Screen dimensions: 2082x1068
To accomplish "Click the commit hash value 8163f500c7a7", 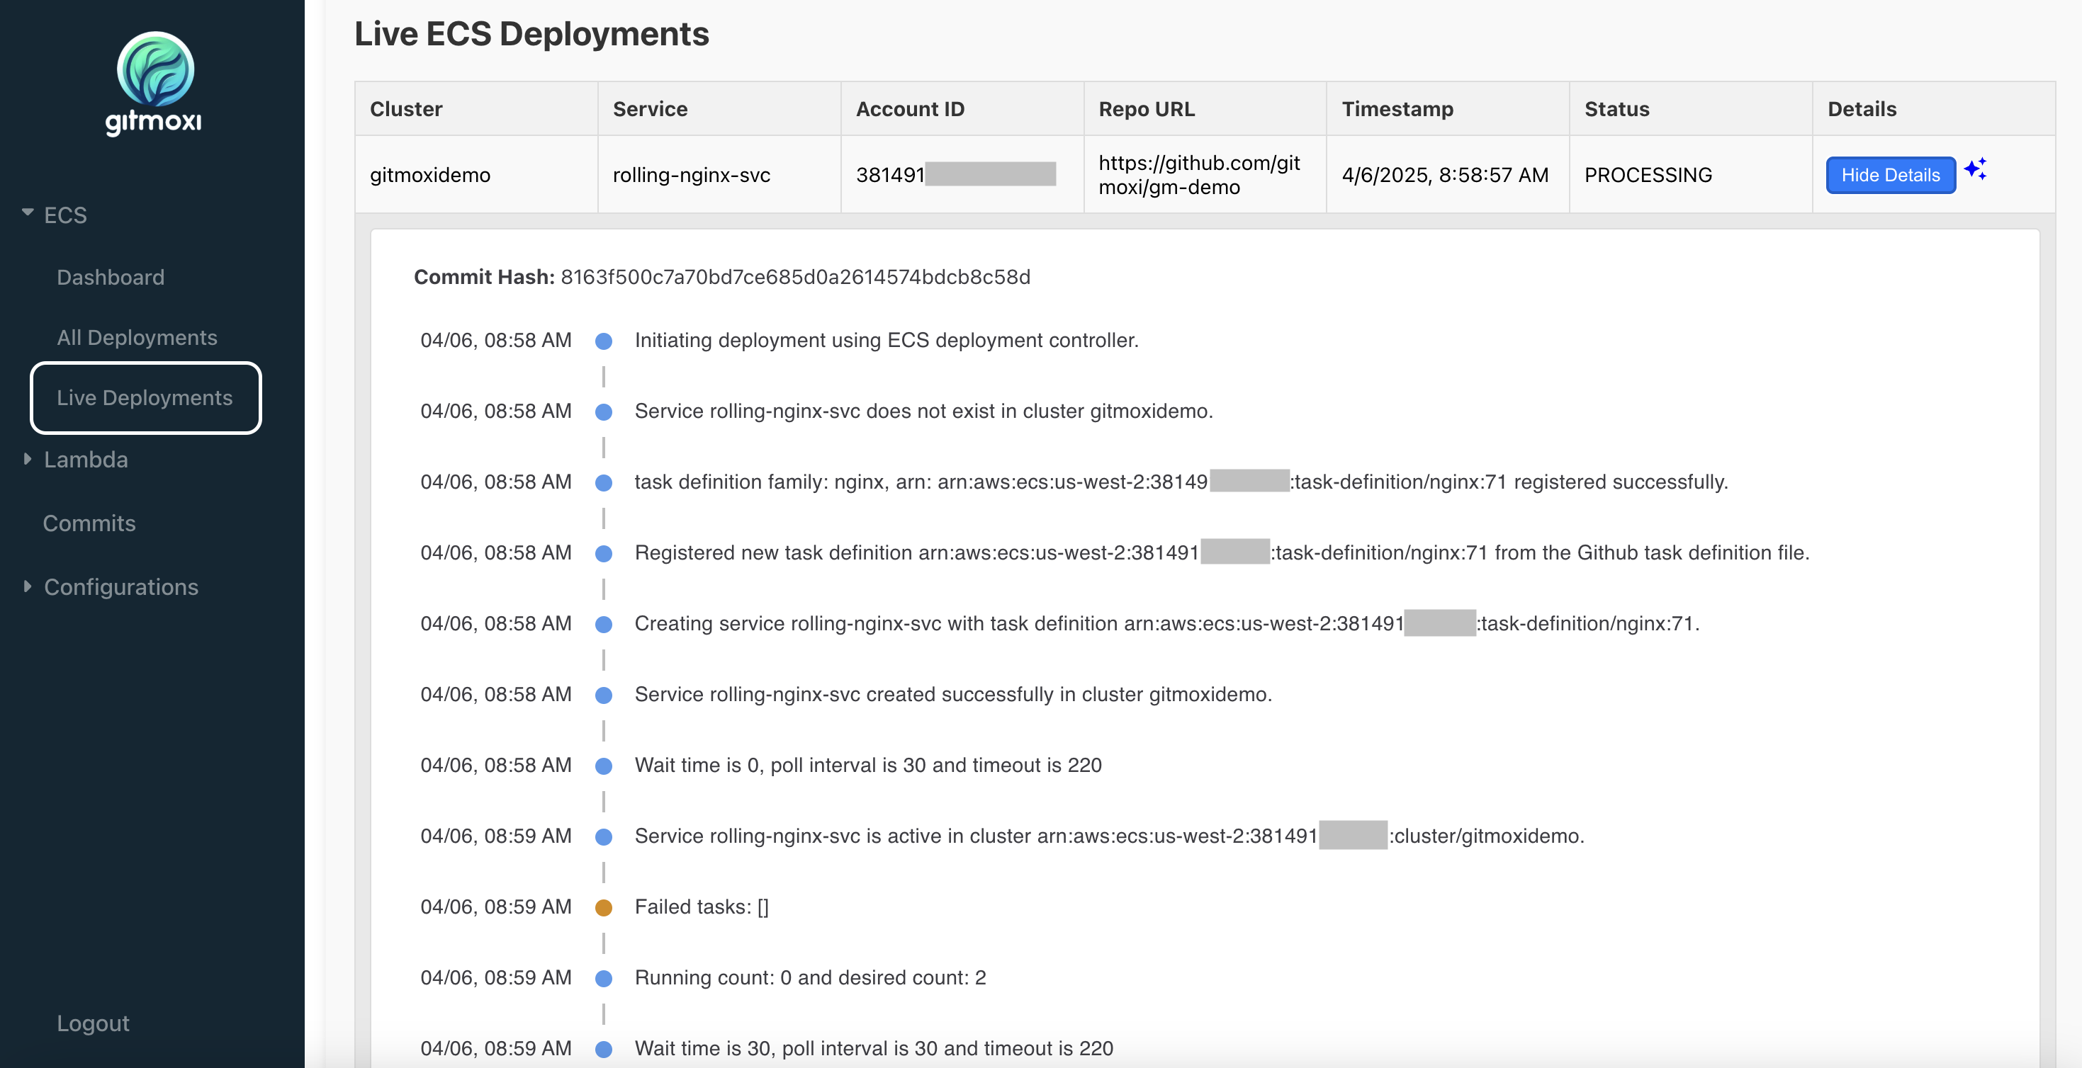I will point(795,277).
